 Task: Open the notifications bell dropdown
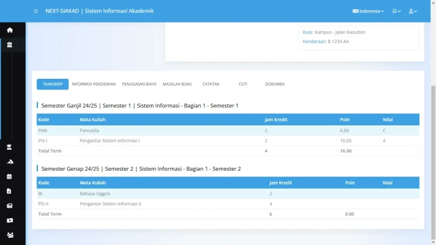(x=396, y=11)
